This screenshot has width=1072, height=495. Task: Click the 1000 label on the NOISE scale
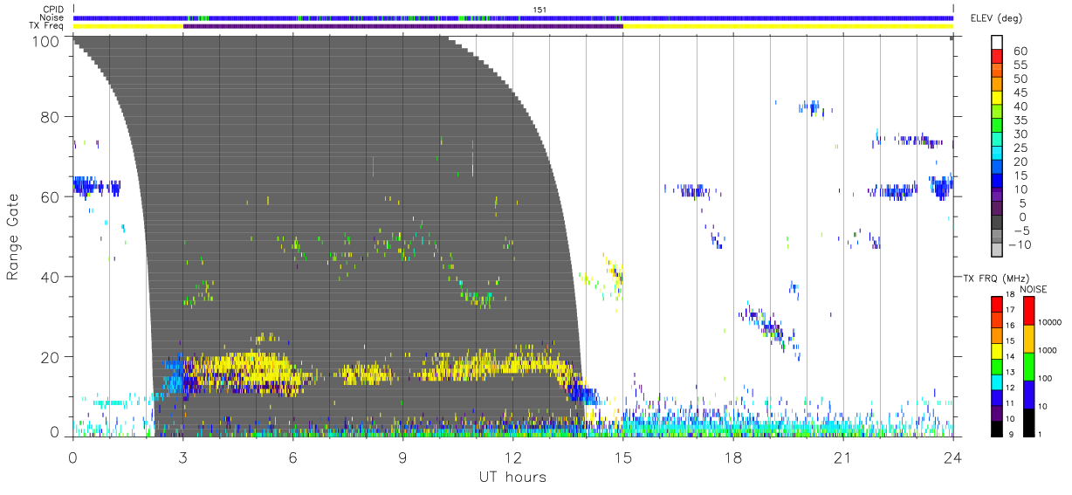1048,350
